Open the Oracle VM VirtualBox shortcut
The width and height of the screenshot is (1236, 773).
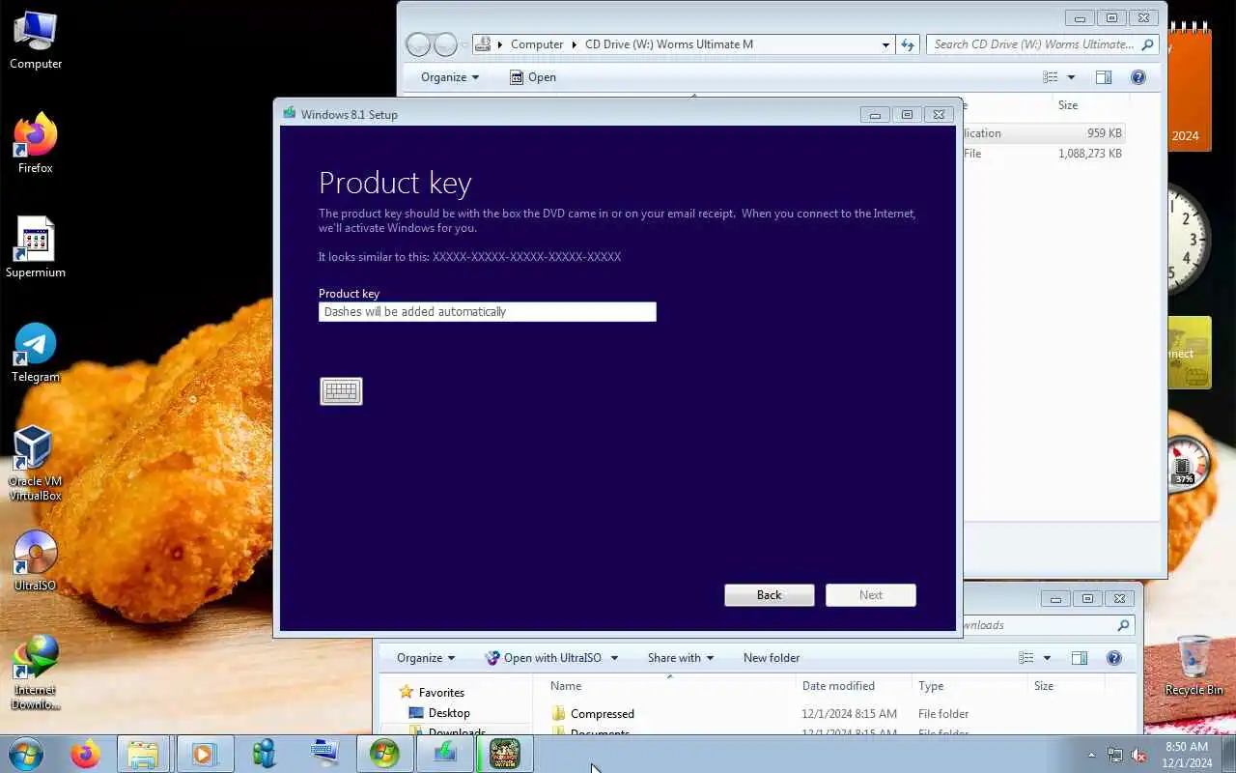[x=36, y=463]
